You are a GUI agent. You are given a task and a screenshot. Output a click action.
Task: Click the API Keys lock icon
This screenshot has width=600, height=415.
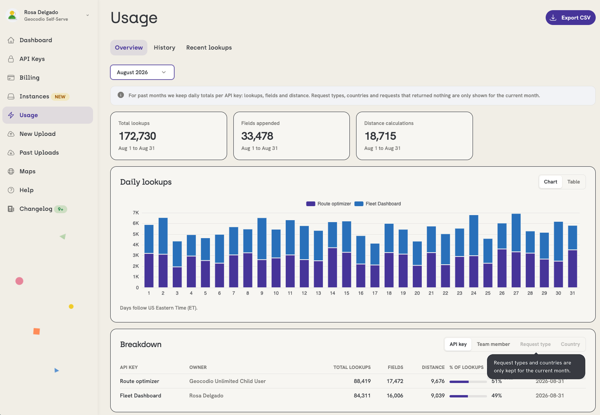[11, 59]
